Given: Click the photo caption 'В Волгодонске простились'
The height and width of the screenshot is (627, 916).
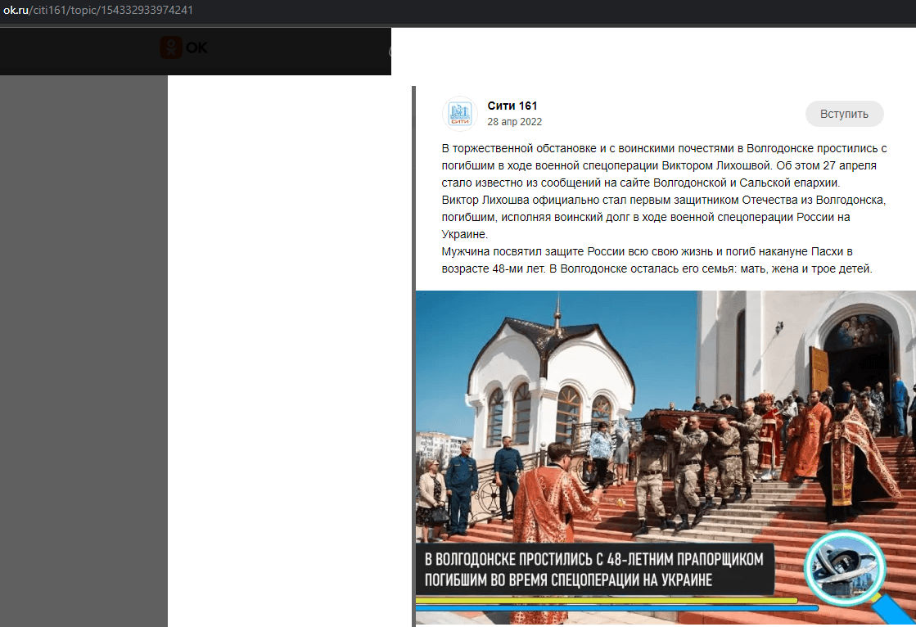Looking at the screenshot, I should (x=594, y=570).
